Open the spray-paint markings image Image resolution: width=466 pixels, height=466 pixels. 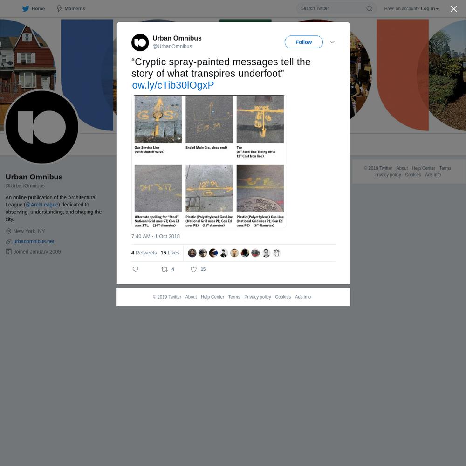coord(209,161)
